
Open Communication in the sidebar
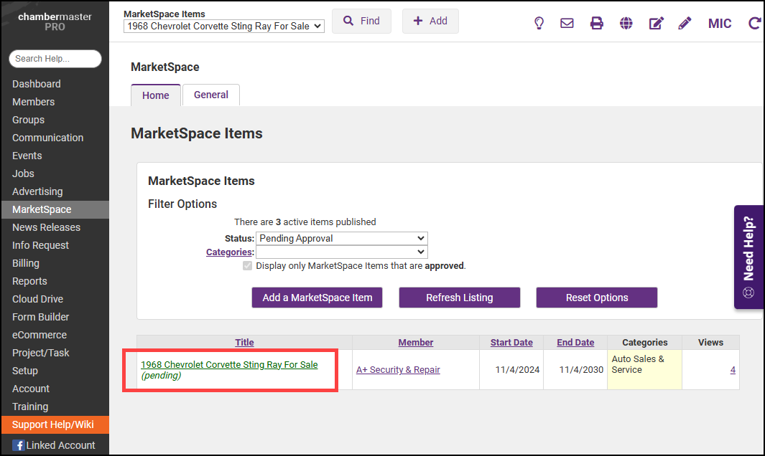(x=48, y=138)
